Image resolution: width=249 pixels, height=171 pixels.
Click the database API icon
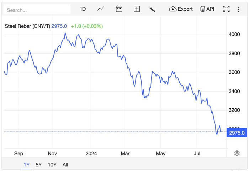[203, 9]
